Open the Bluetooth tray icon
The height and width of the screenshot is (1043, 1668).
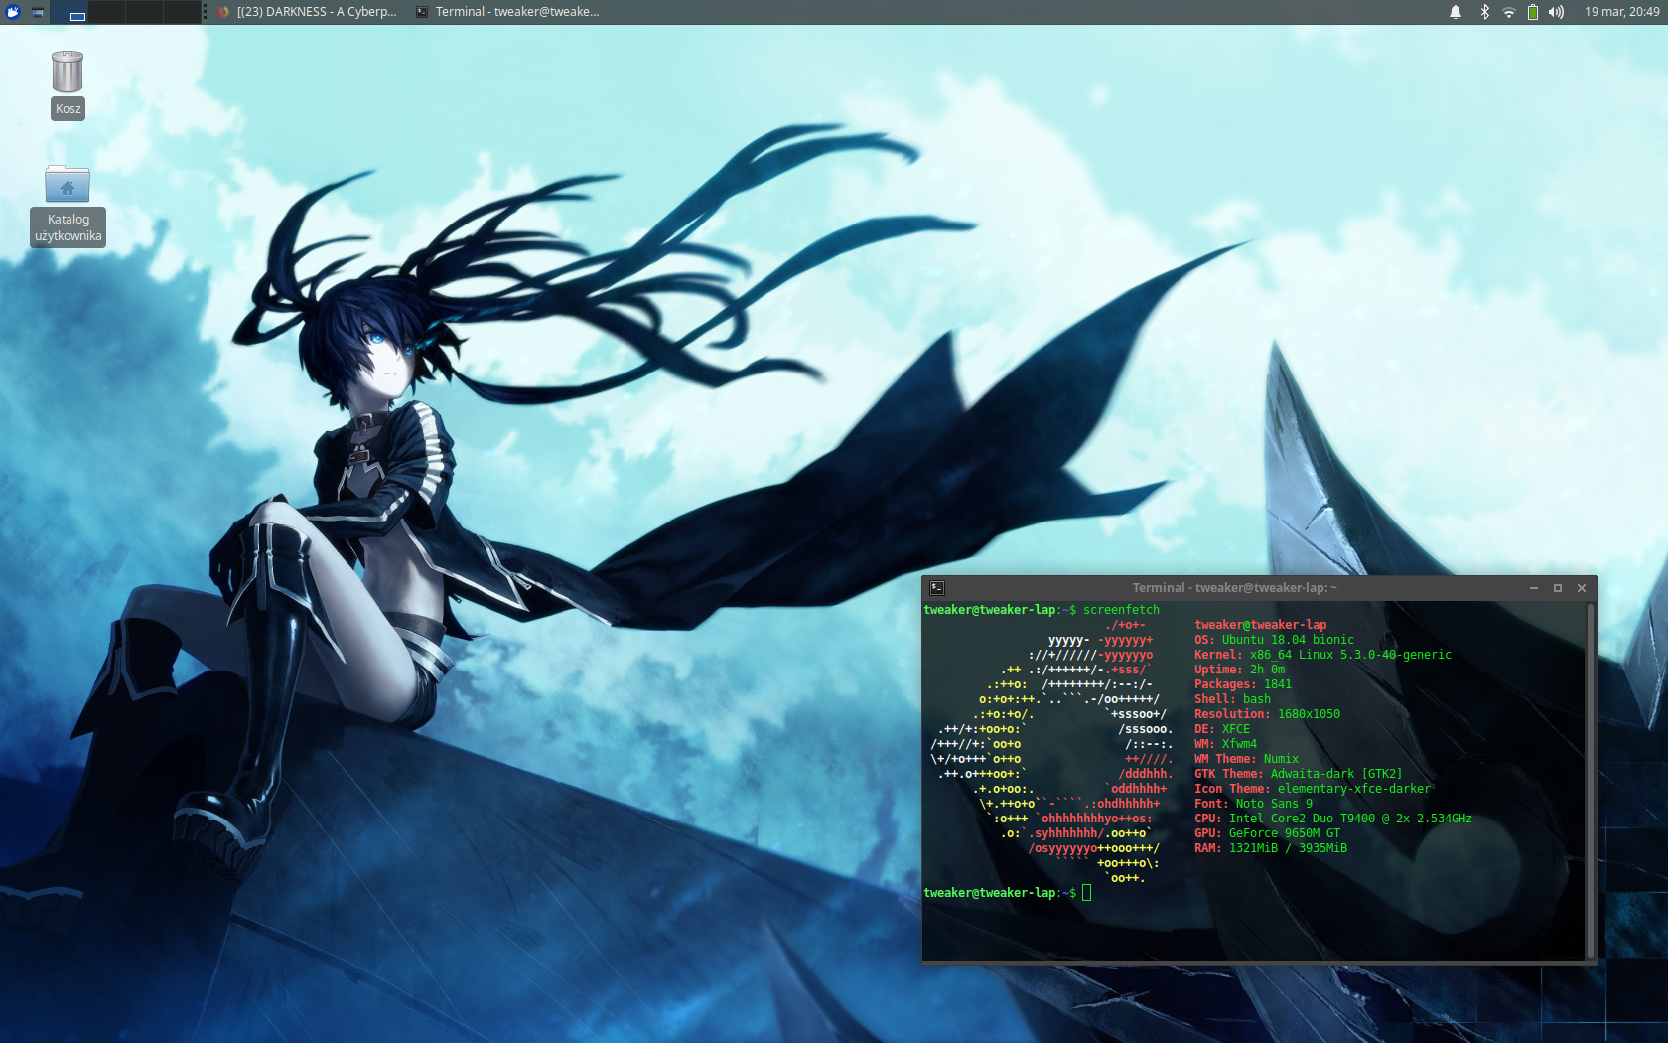[x=1484, y=12]
